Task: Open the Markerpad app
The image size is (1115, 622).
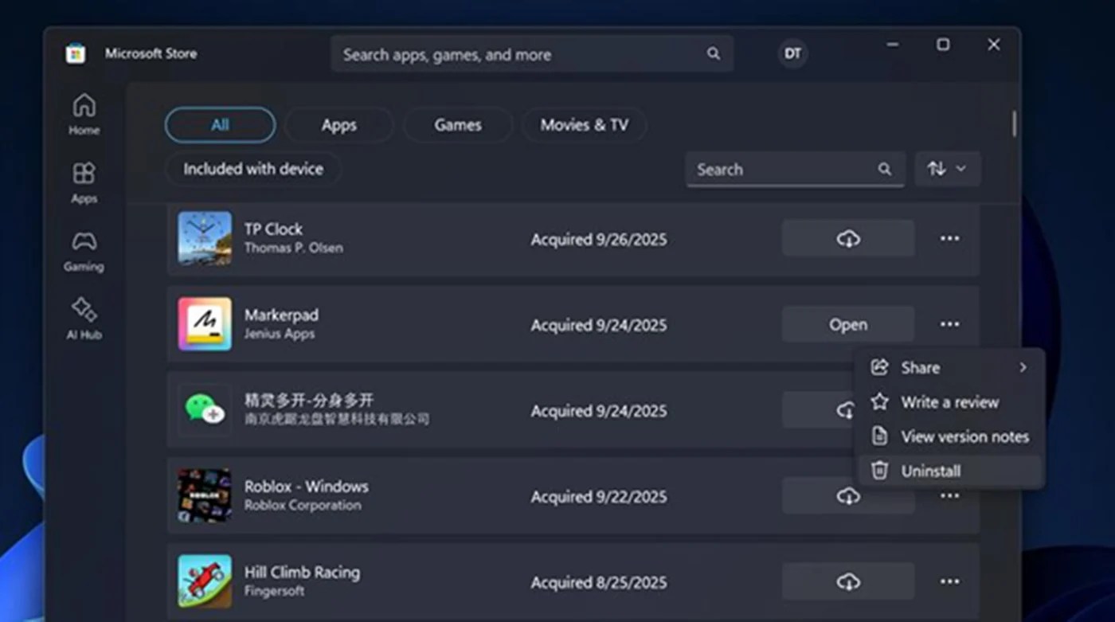Action: click(847, 324)
